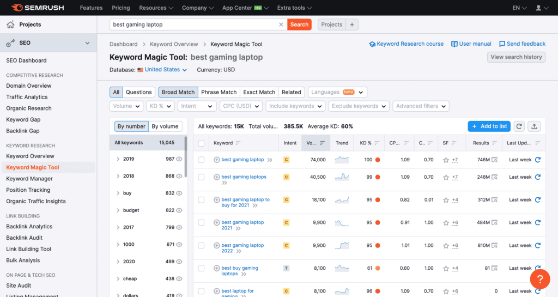The height and width of the screenshot is (297, 558).
Task: Open the Keyword Research course link
Action: pyautogui.click(x=406, y=44)
